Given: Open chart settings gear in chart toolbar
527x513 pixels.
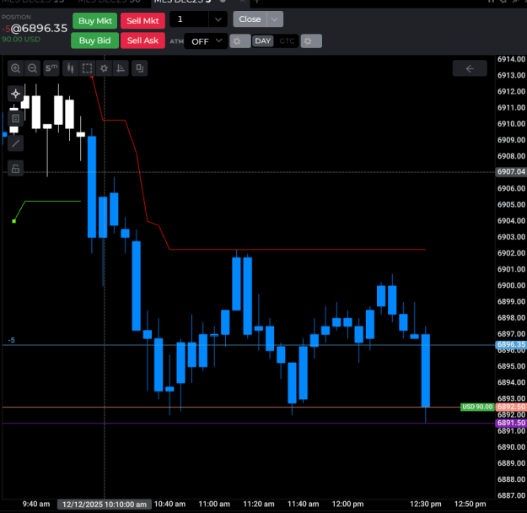Looking at the screenshot, I should 105,68.
